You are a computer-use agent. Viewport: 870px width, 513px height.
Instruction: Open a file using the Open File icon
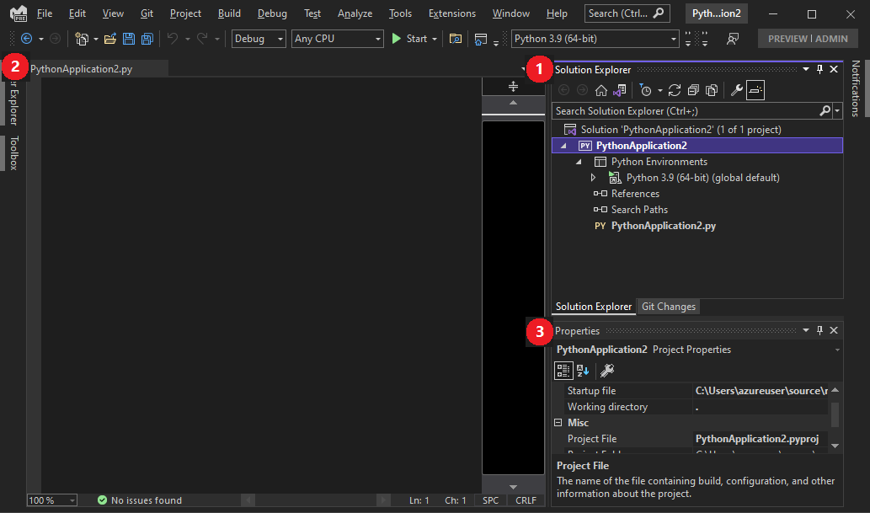[x=110, y=39]
